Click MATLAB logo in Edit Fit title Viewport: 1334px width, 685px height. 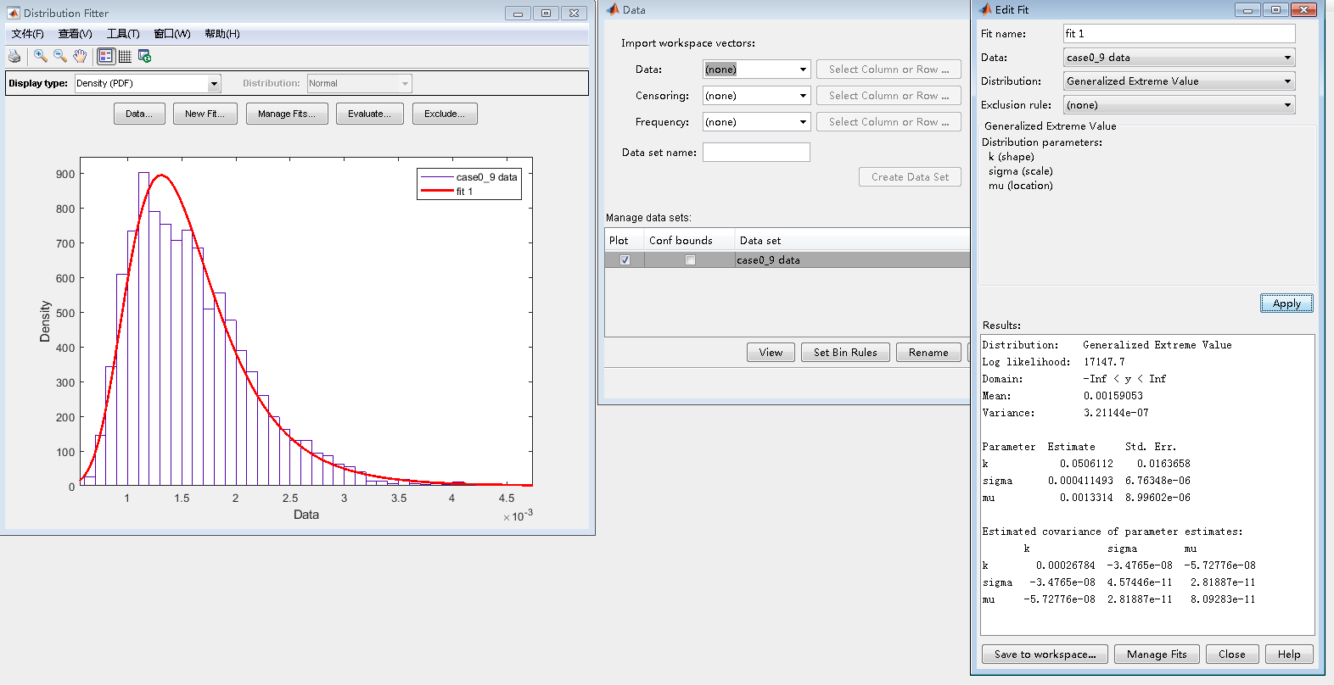point(985,9)
